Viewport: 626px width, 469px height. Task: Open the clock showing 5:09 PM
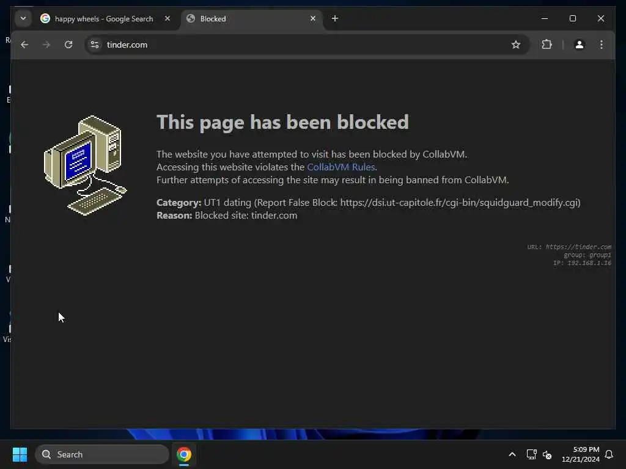[581, 454]
